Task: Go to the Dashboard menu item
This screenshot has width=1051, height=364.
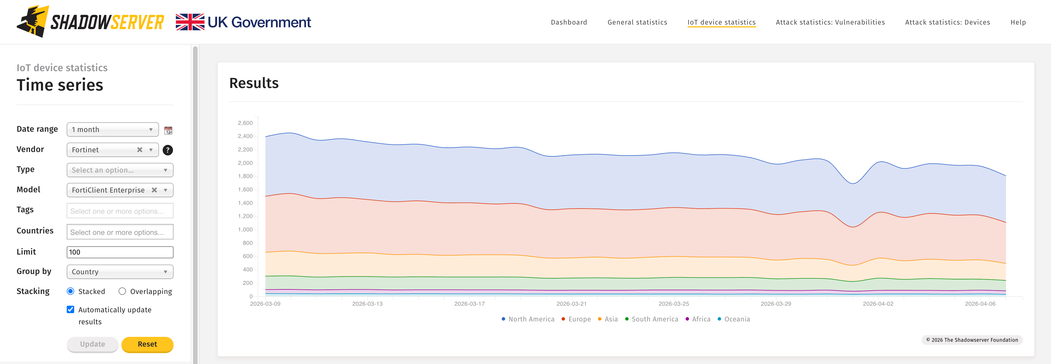Action: [569, 22]
